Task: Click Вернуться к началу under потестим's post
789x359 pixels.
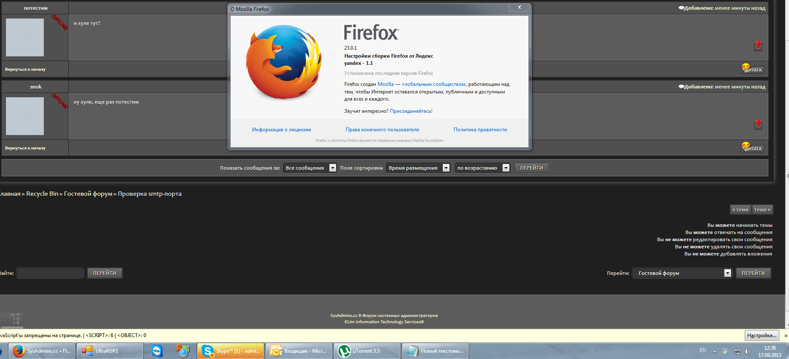Action: (25, 69)
